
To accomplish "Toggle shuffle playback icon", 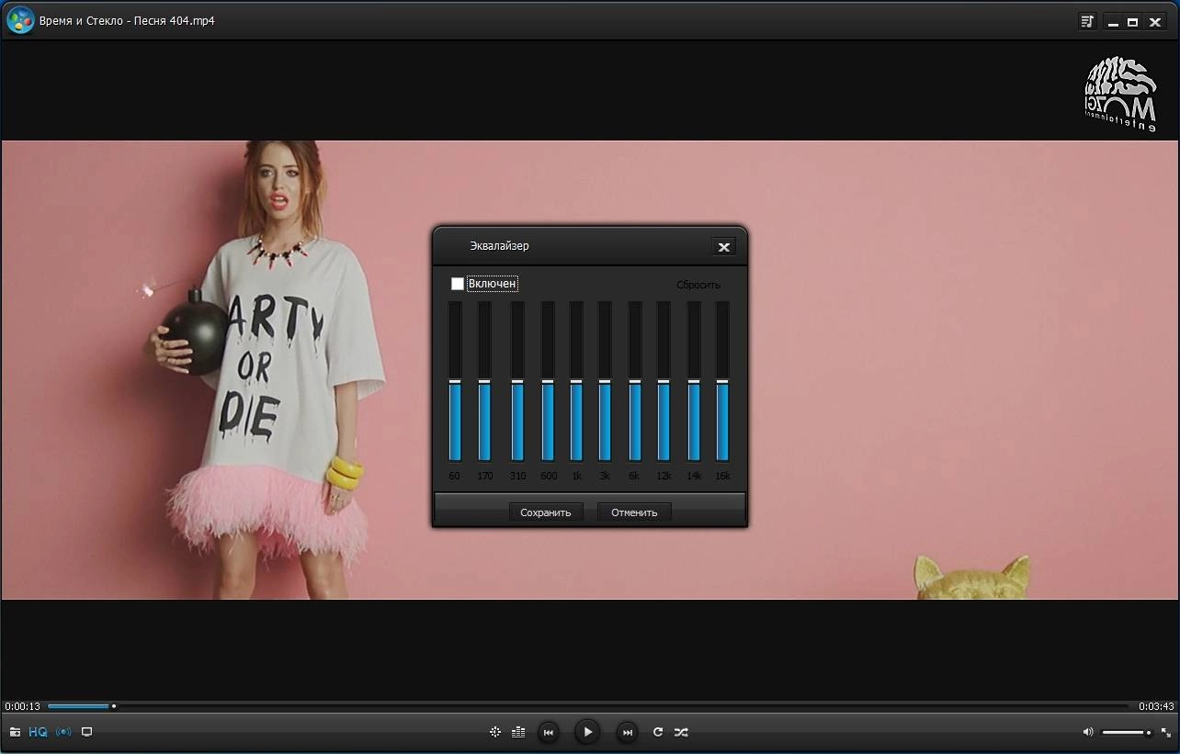I will (681, 732).
